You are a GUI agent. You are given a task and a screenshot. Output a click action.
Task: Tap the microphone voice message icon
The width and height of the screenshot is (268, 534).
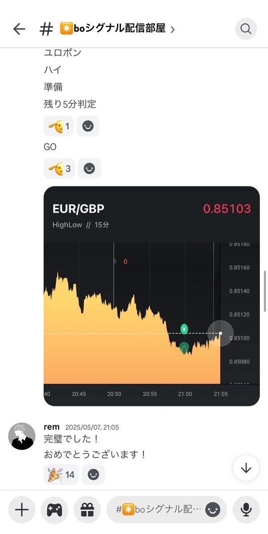[x=246, y=510]
